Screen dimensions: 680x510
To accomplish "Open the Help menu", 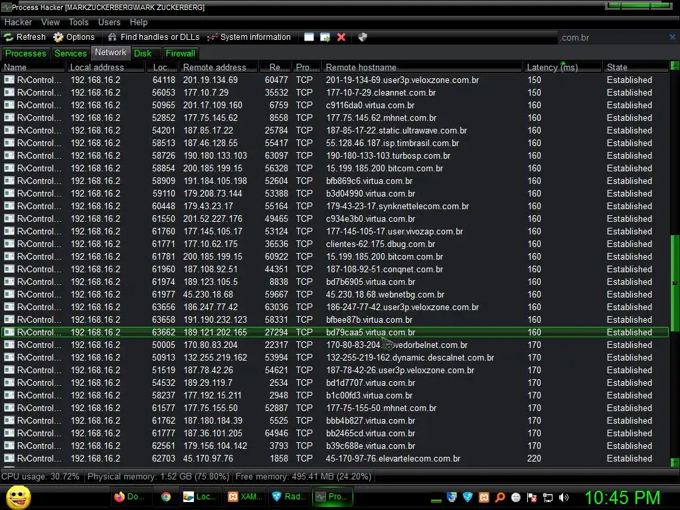I will point(139,22).
